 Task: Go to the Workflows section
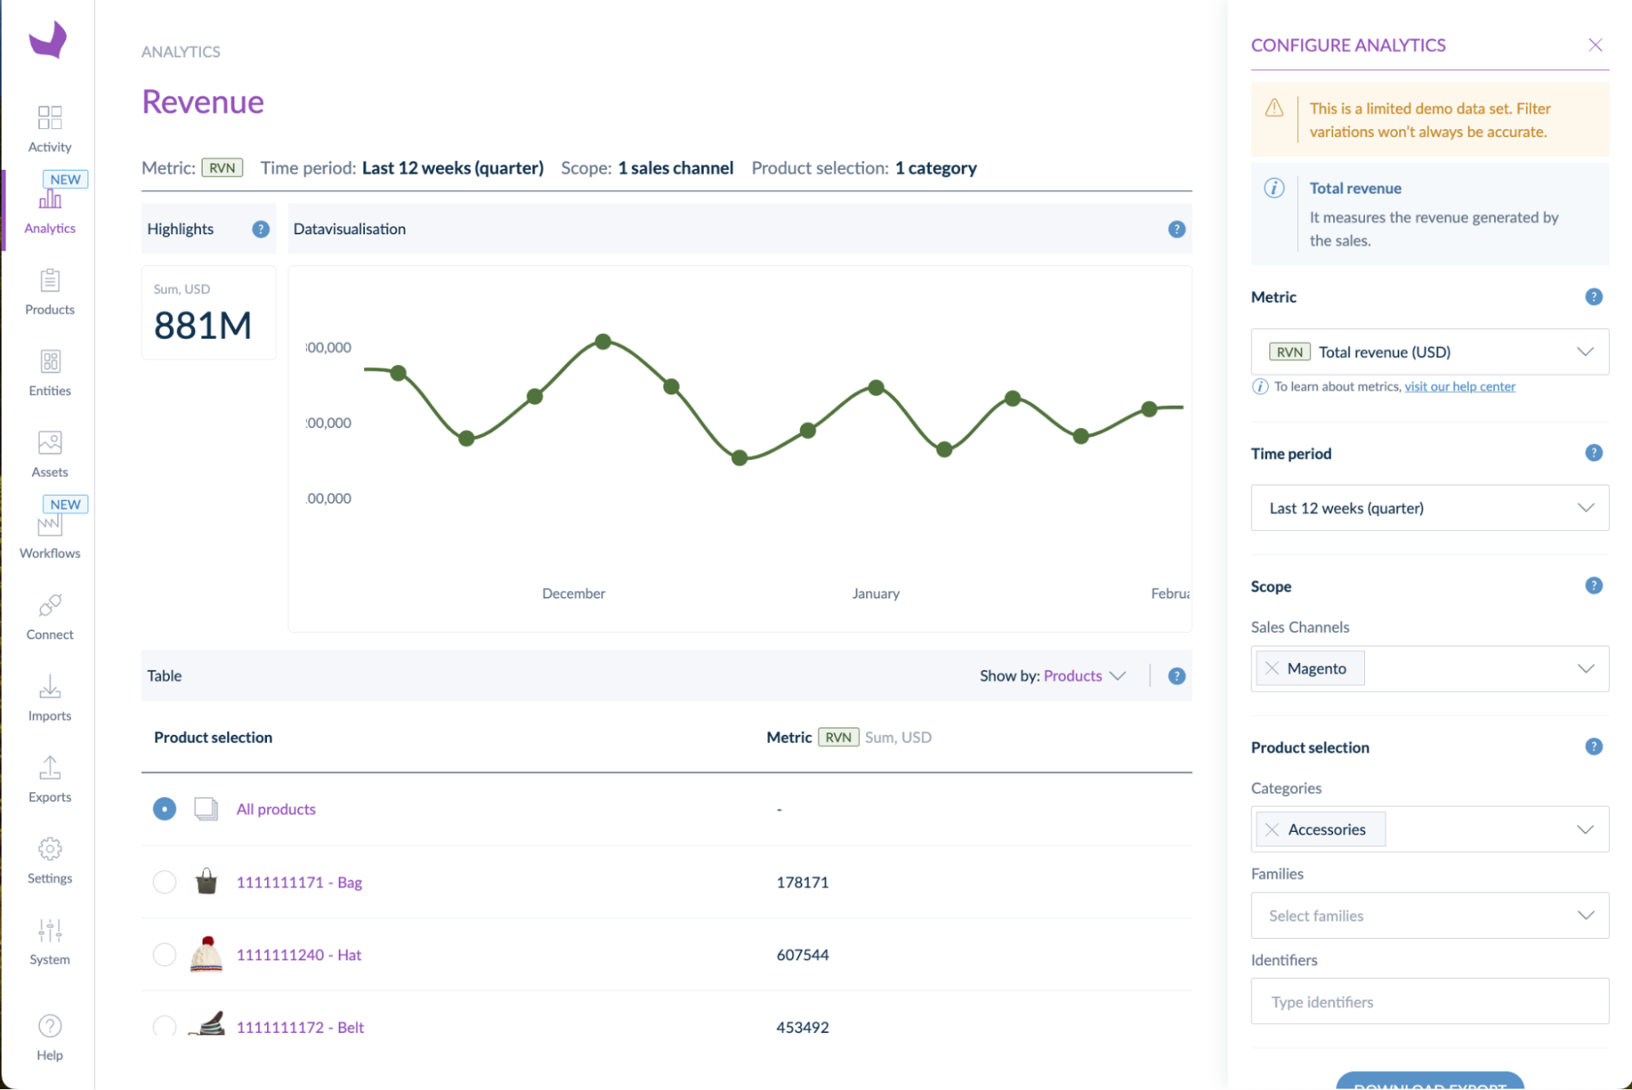(49, 531)
